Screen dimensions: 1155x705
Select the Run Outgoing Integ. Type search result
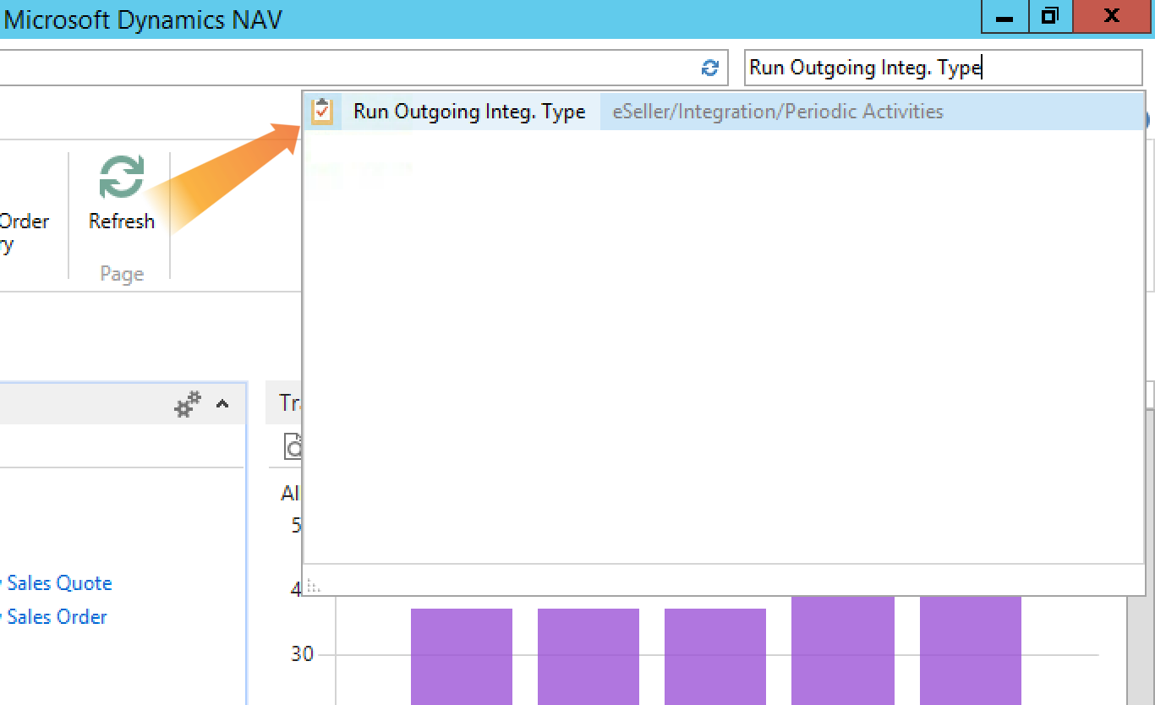point(723,112)
